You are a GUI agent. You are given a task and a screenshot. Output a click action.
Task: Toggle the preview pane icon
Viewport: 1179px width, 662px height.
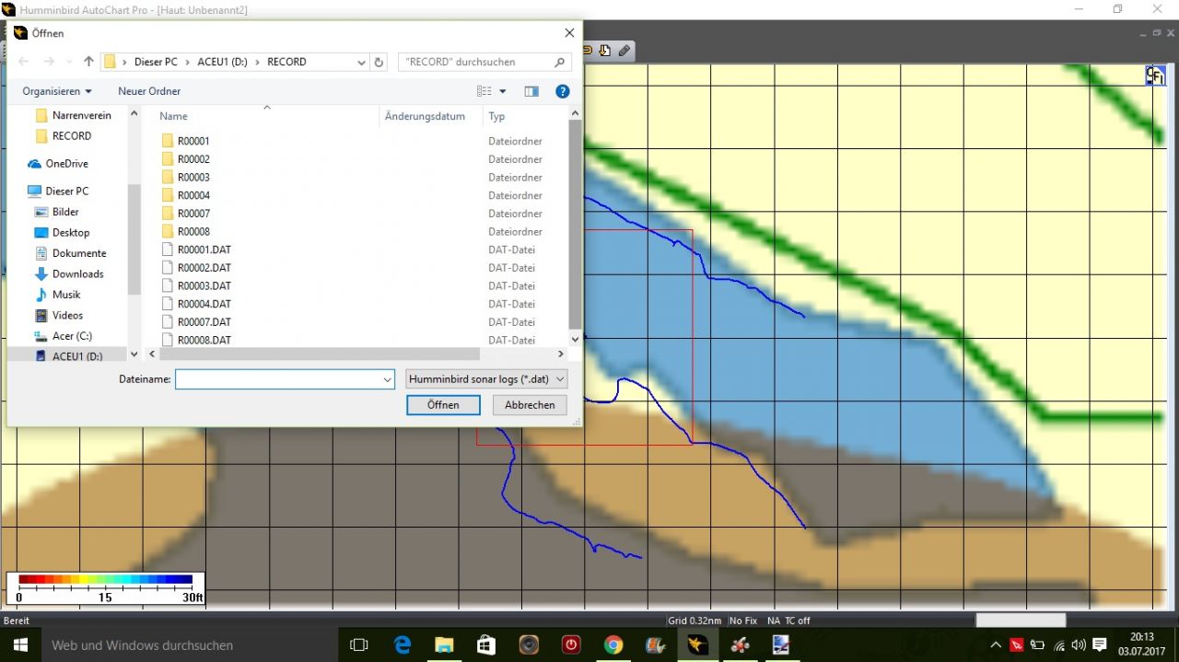531,91
